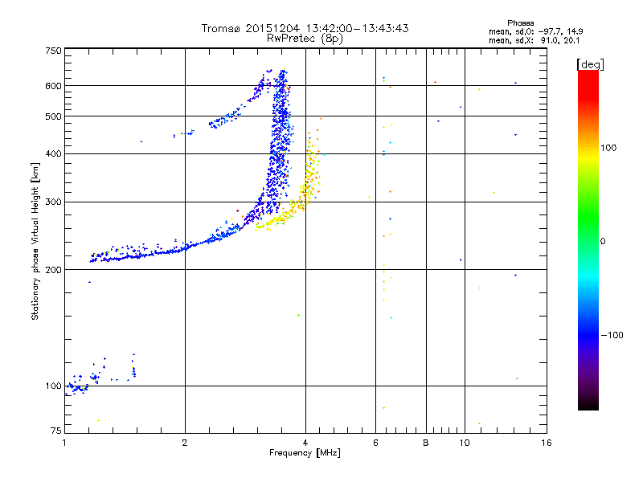Click the "Stationary phase Virtual Height [km]" label
The image size is (643, 482).
pyautogui.click(x=35, y=241)
